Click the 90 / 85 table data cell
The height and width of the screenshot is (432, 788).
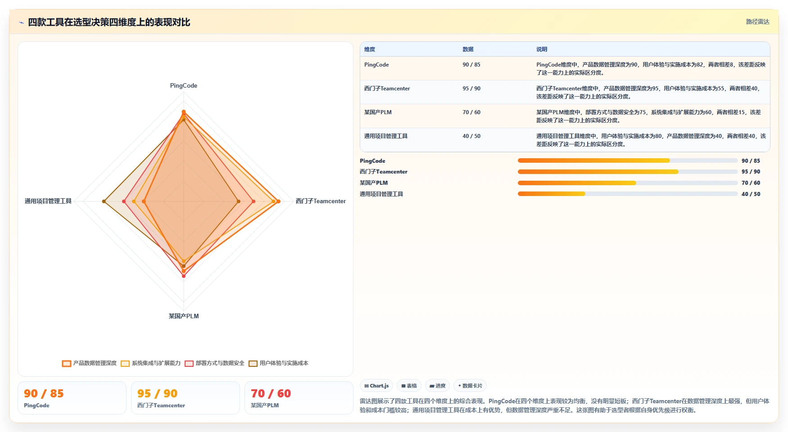[x=495, y=68]
